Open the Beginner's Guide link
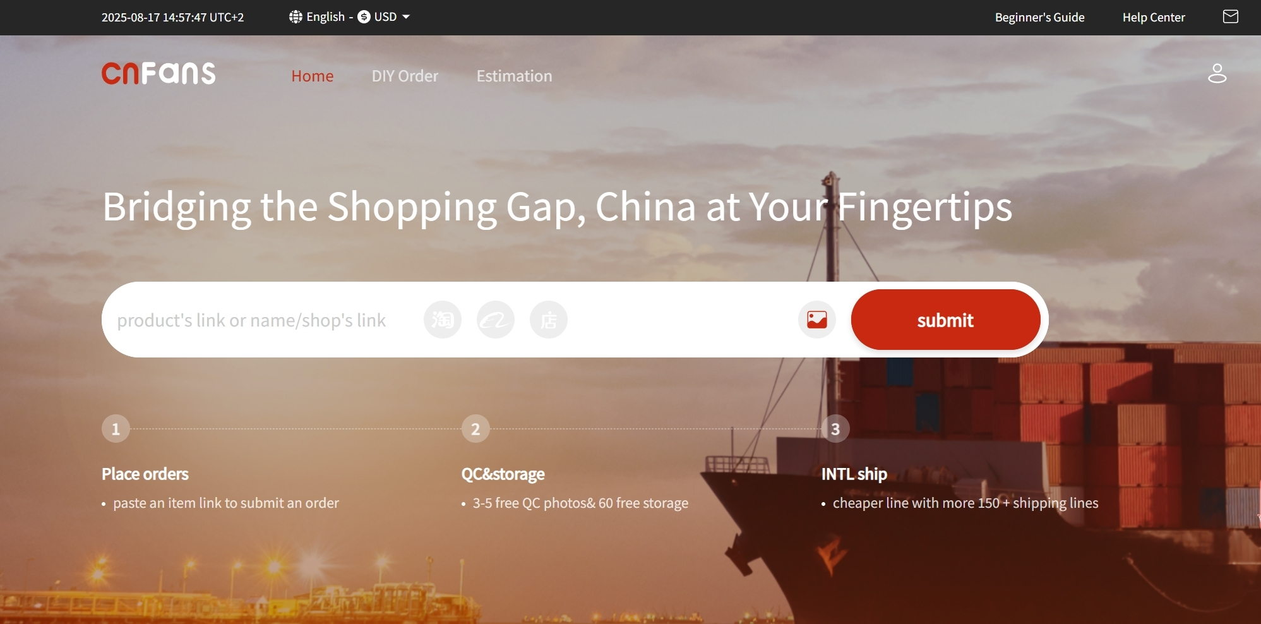This screenshot has height=624, width=1261. tap(1039, 18)
